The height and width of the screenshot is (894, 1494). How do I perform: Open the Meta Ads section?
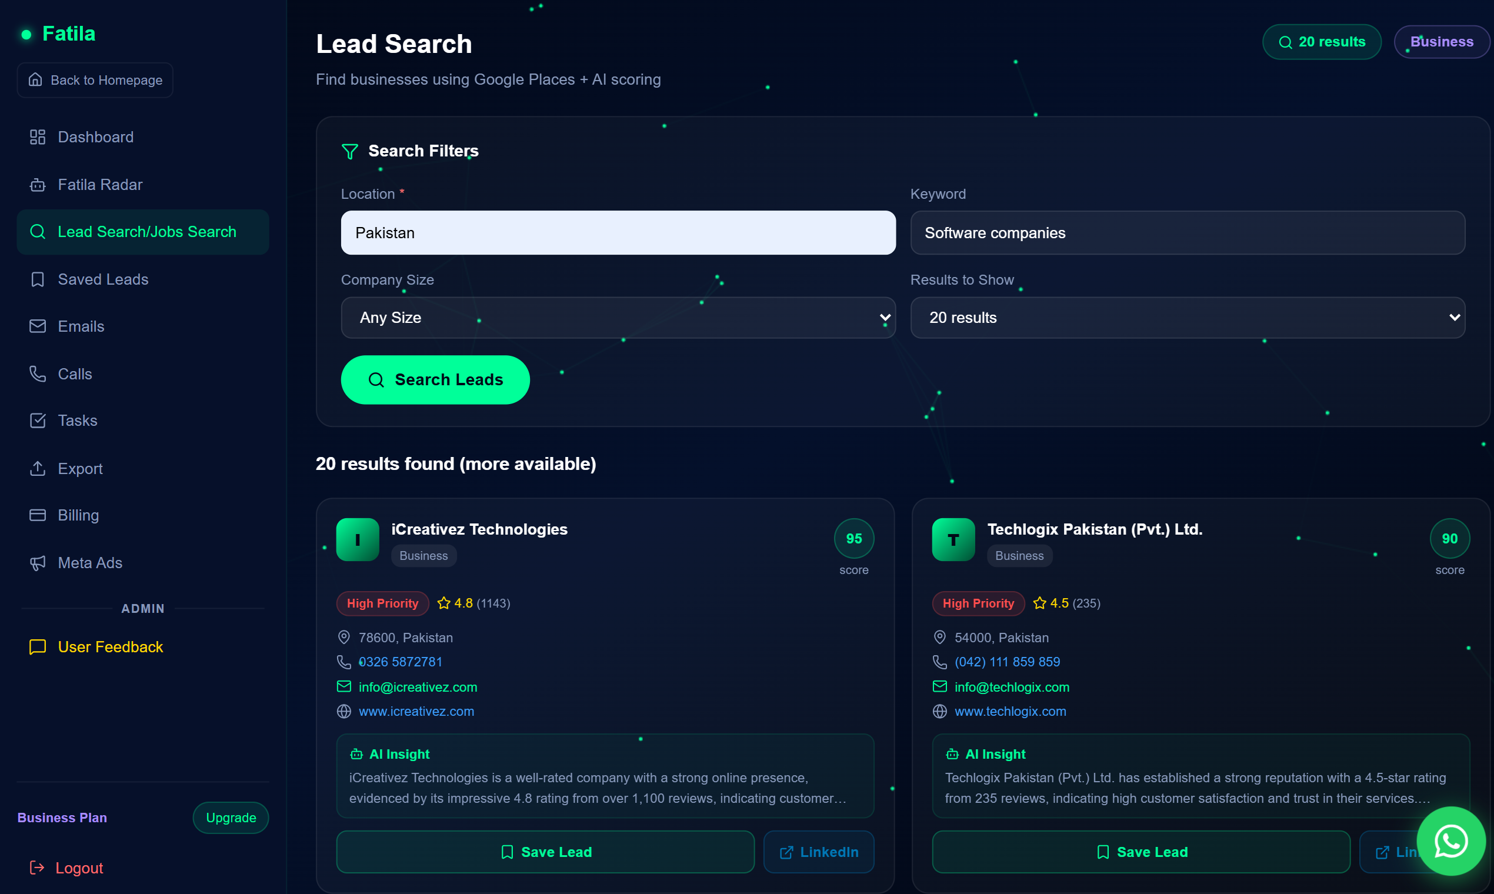[x=143, y=563]
